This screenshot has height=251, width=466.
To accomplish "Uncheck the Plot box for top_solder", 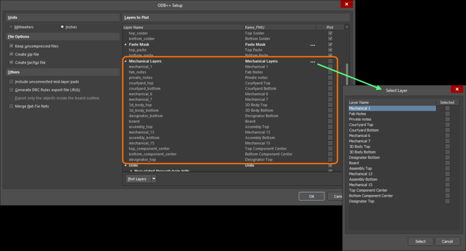I will tap(330, 33).
